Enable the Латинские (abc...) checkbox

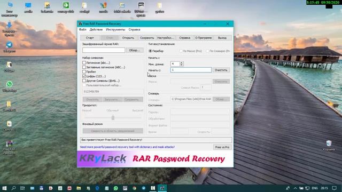pyautogui.click(x=84, y=63)
